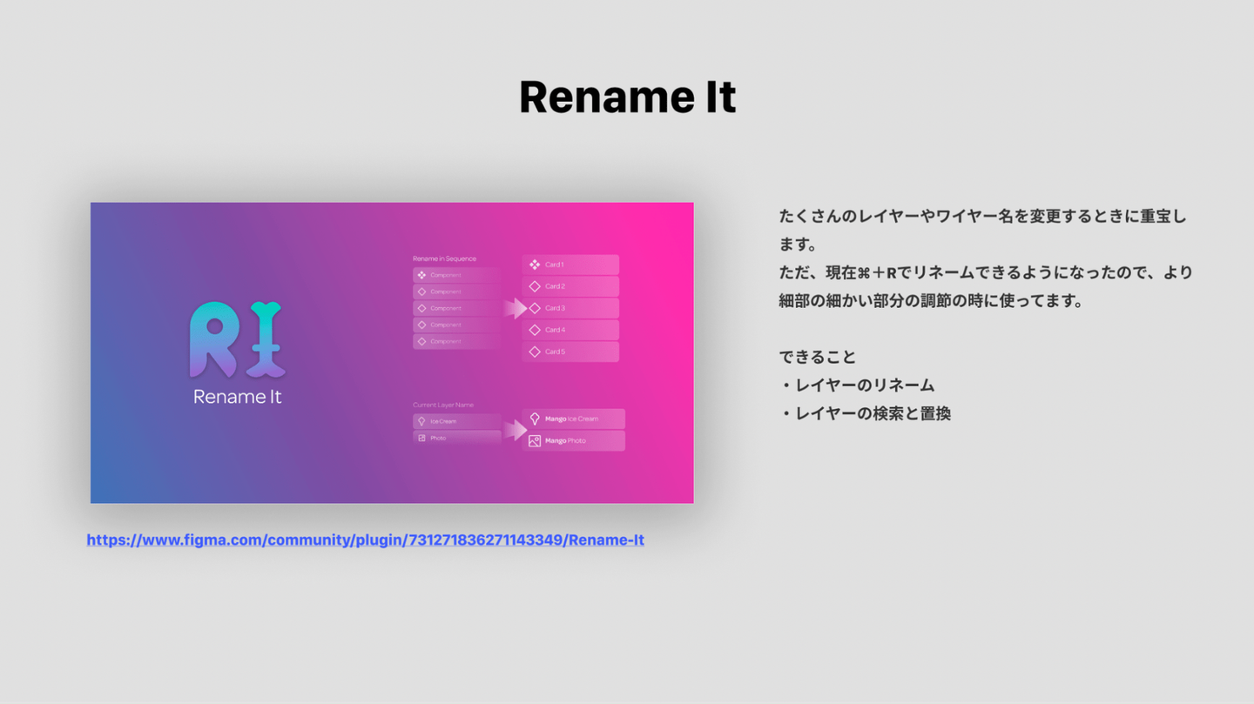Select the "Card 3" row text
Image resolution: width=1254 pixels, height=704 pixels.
(555, 308)
